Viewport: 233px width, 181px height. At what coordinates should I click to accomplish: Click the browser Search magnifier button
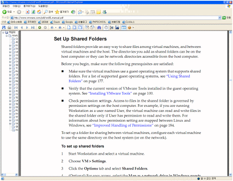coord(48,12)
